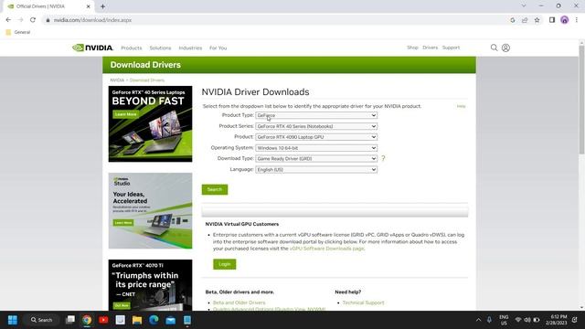Viewport: 585px width, 329px height.
Task: Click the green Search button
Action: (x=215, y=189)
